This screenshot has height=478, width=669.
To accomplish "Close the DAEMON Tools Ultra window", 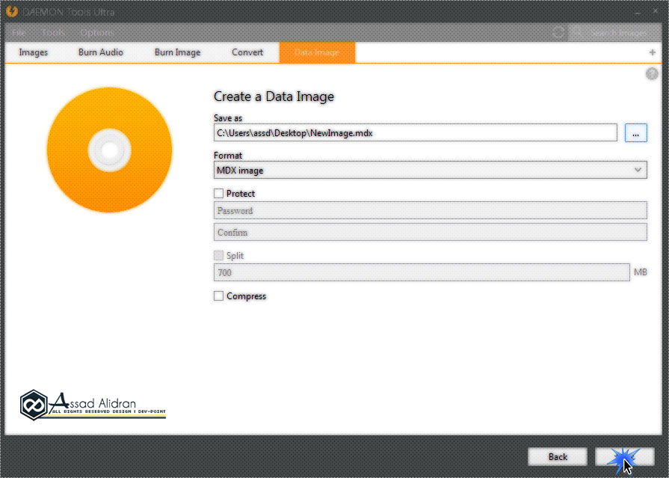I will pyautogui.click(x=656, y=11).
